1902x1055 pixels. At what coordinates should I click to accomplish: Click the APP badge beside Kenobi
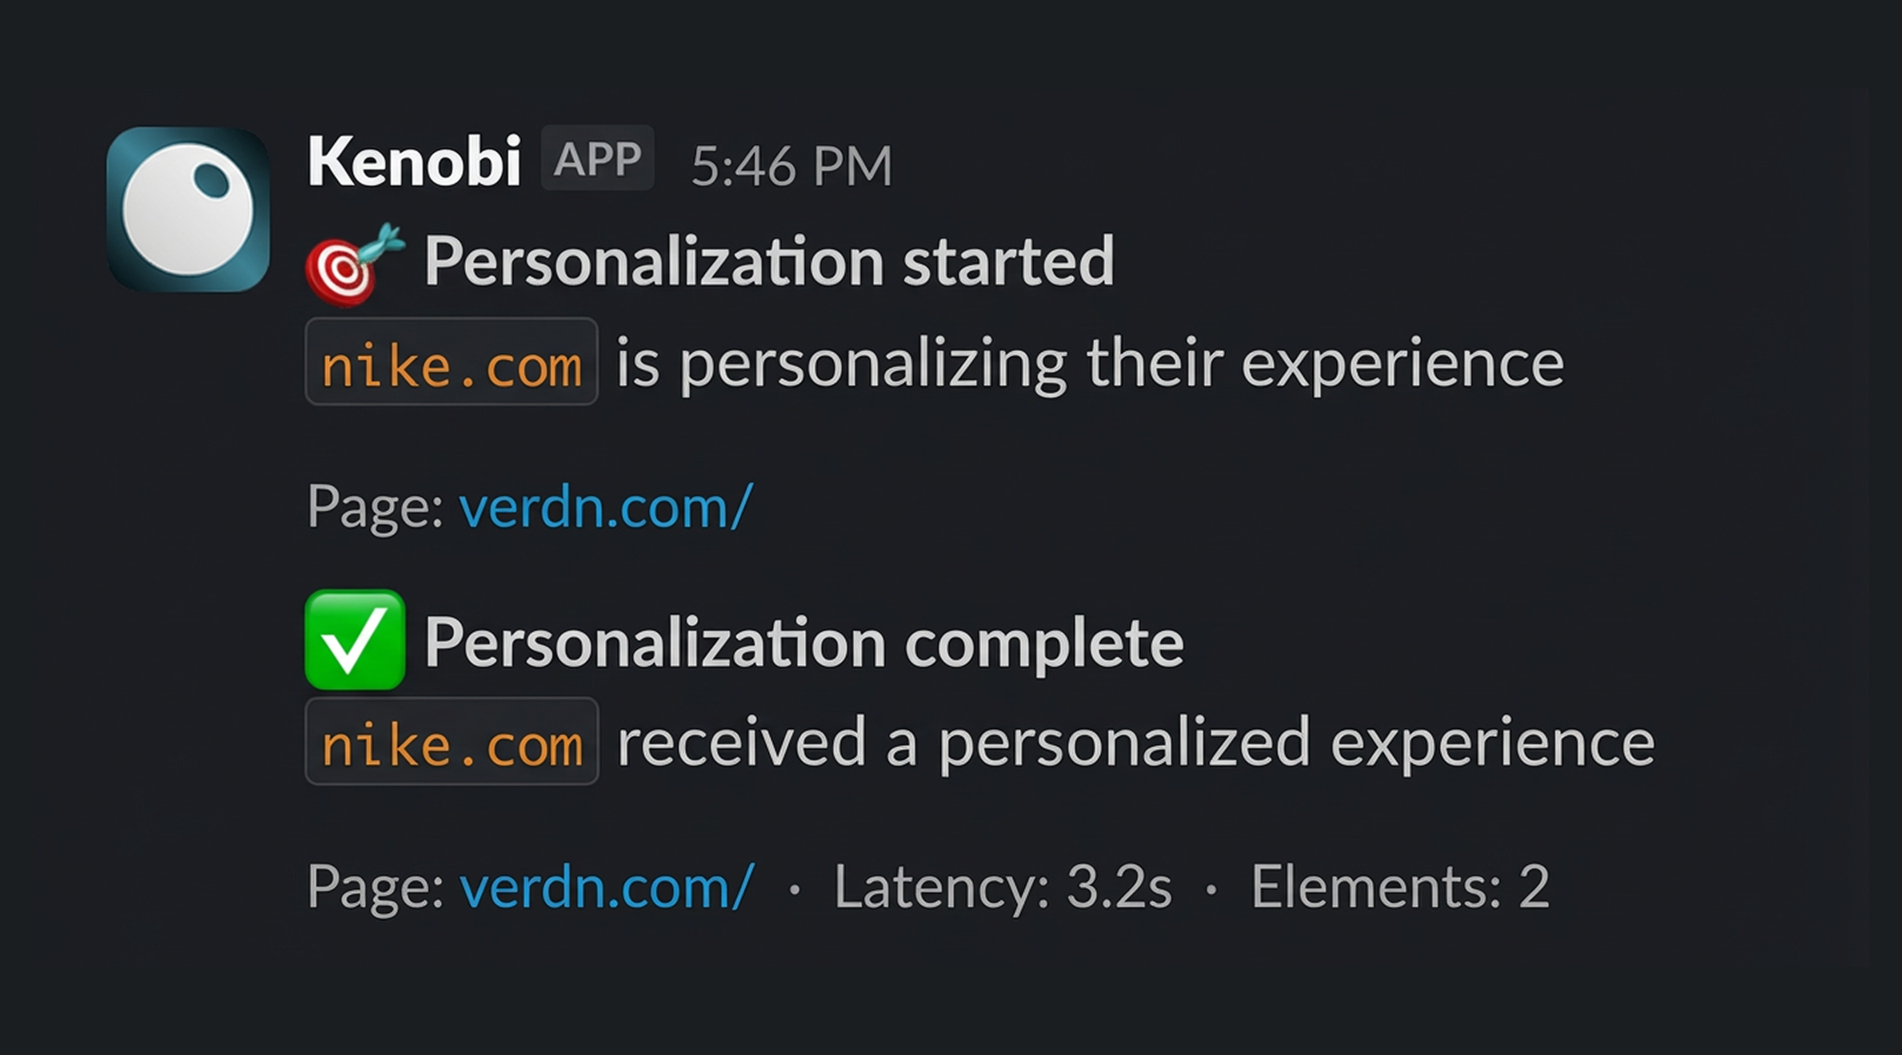pyautogui.click(x=598, y=158)
